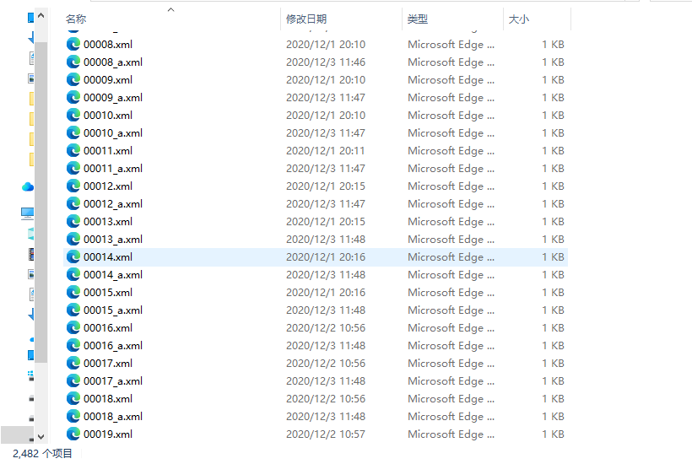Select file 00018_a.xml
The height and width of the screenshot is (464, 692).
pos(113,417)
